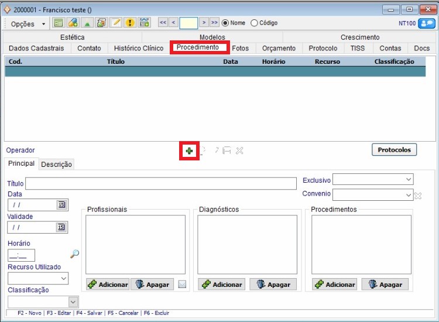Click the magnifier icon beside Horário
439x322 pixels.
pos(74,254)
